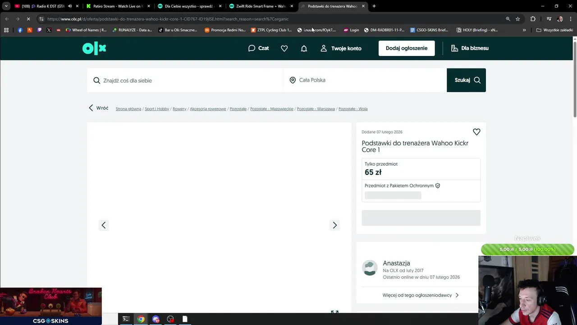577x325 pixels.
Task: Open CSGO-SKINS Brief bookmark
Action: pyautogui.click(x=429, y=30)
